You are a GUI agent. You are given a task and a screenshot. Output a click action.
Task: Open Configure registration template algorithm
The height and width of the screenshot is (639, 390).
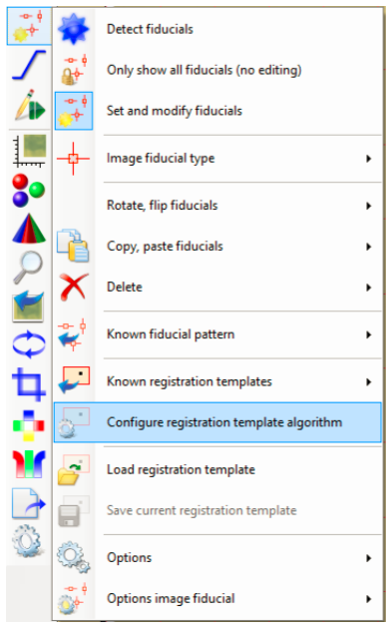pyautogui.click(x=217, y=422)
